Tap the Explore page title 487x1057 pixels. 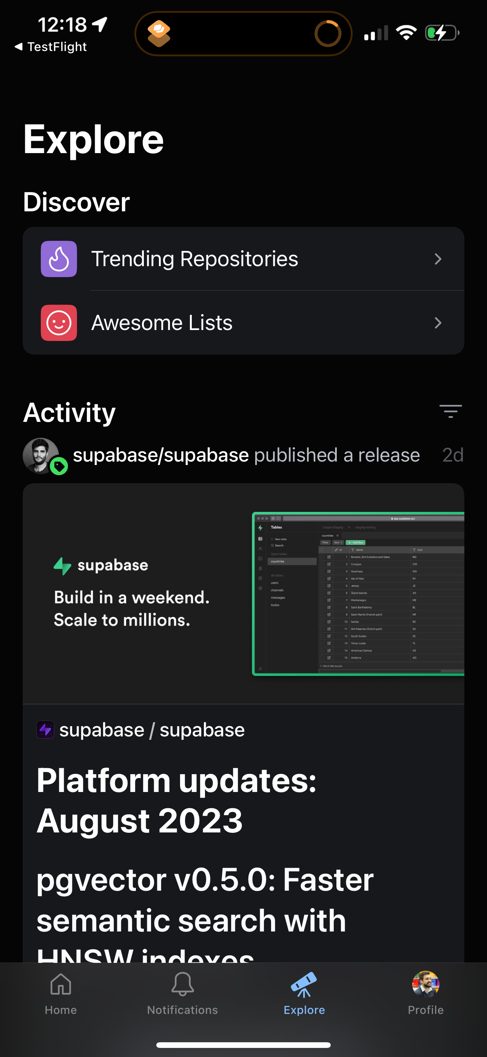pos(94,140)
